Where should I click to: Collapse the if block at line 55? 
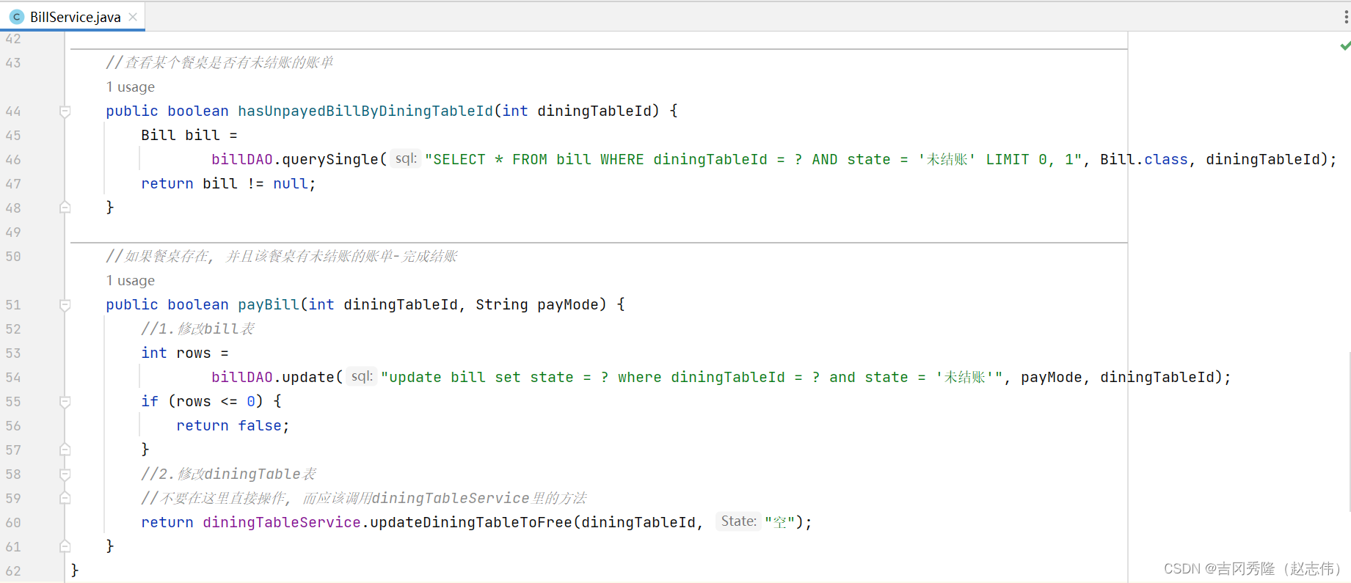point(65,402)
